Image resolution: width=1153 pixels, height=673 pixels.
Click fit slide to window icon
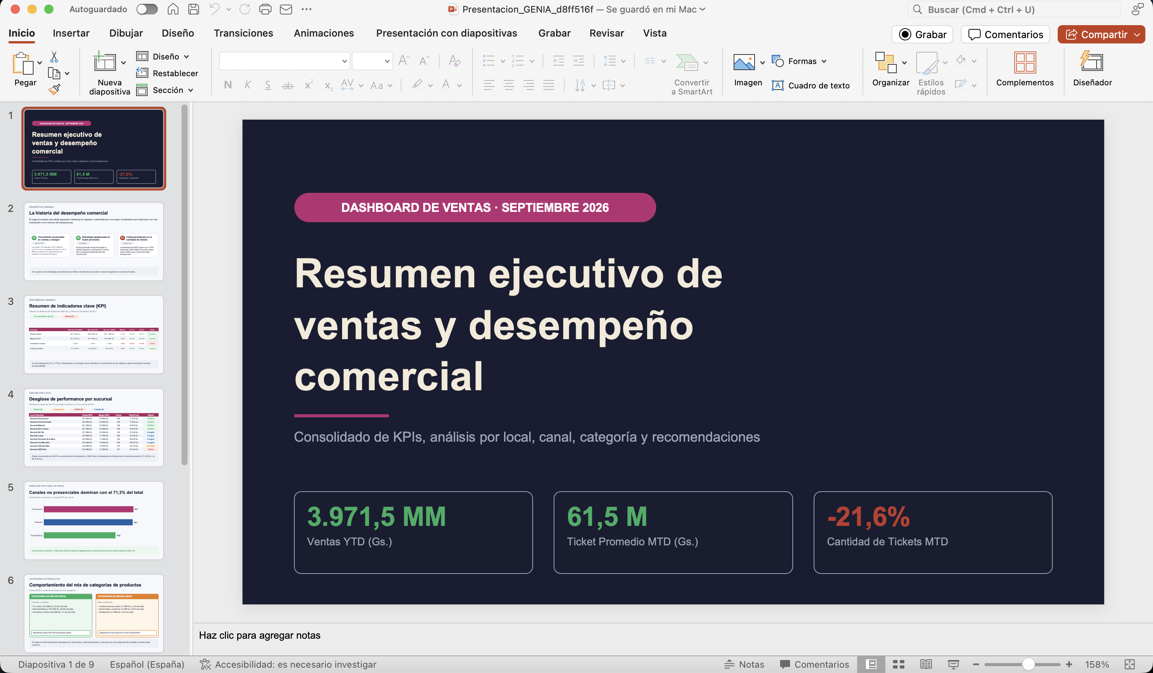1130,664
